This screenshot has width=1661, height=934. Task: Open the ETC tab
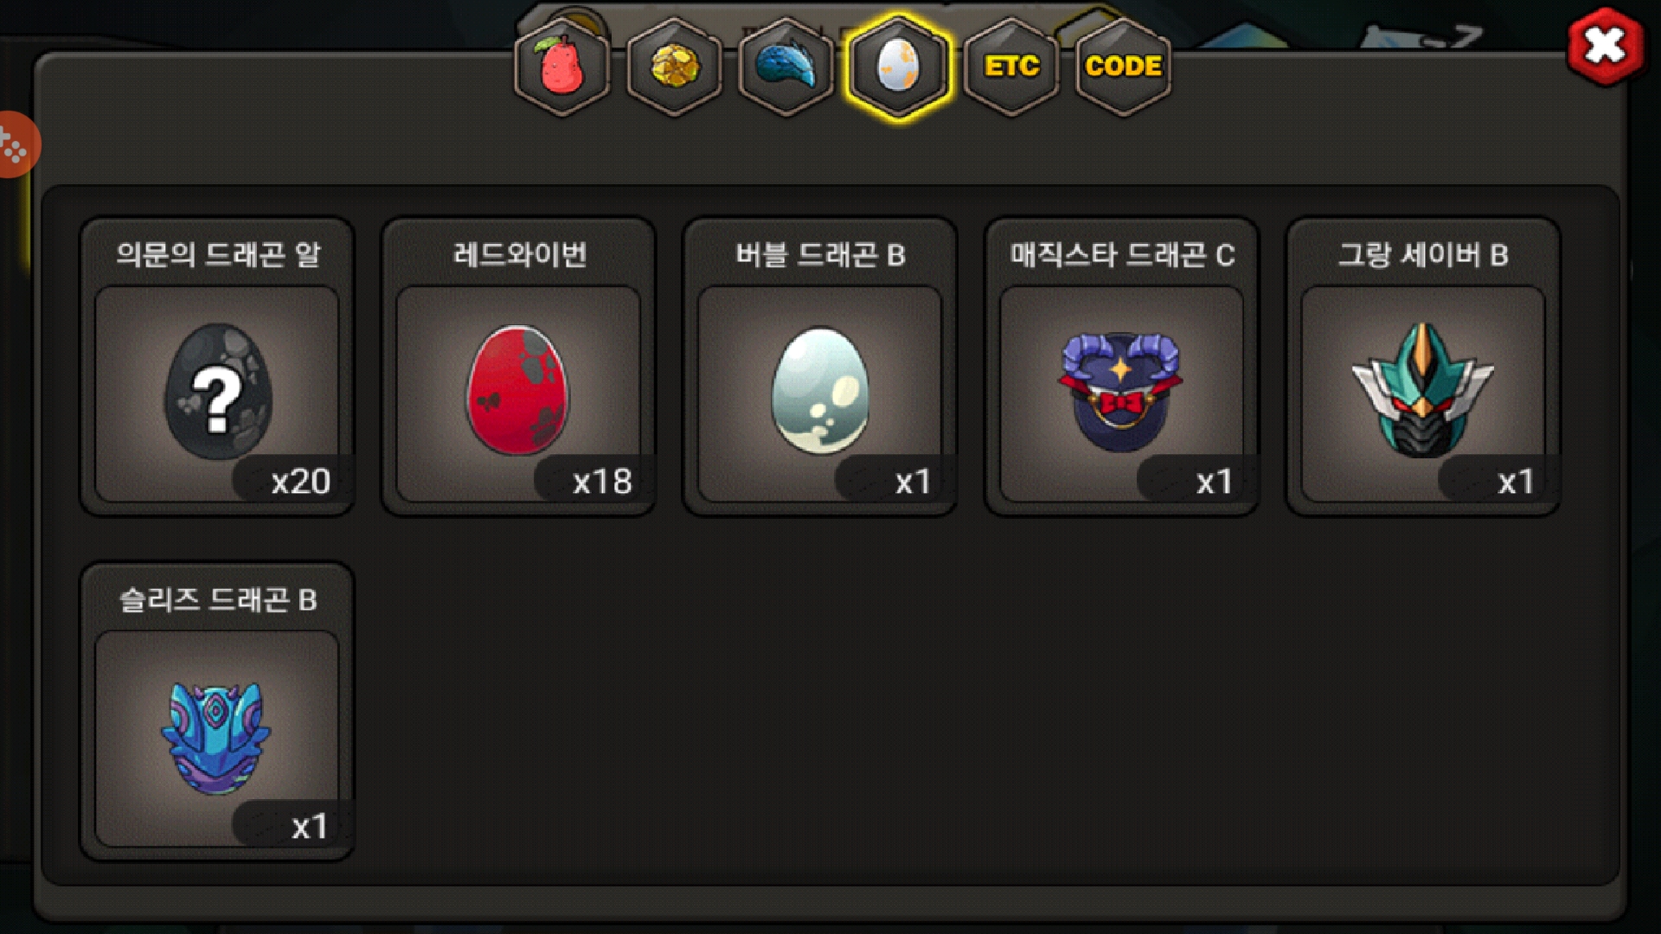pyautogui.click(x=1011, y=67)
